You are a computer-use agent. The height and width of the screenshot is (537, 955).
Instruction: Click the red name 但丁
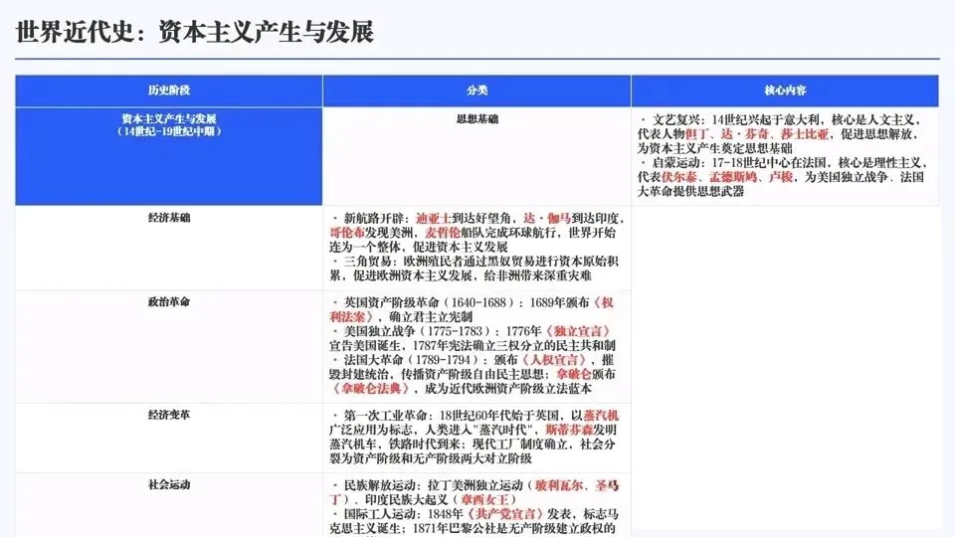pyautogui.click(x=696, y=134)
